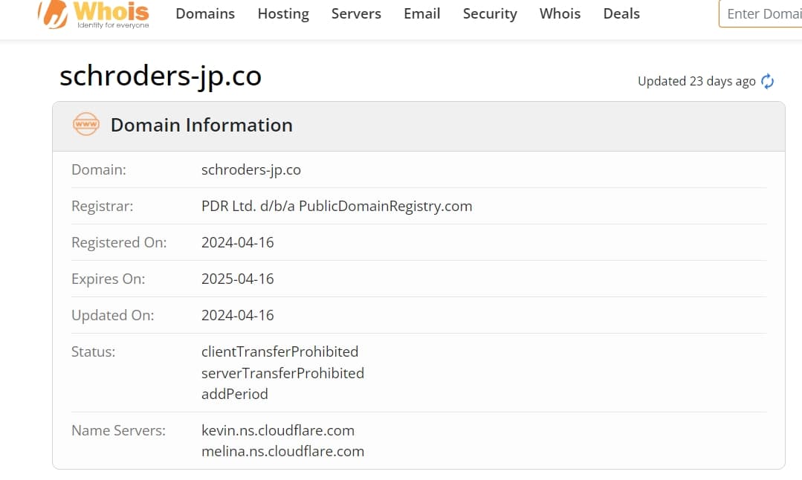This screenshot has height=480, width=802.
Task: Click the clientTransferProhibited status entry
Action: pyautogui.click(x=279, y=351)
